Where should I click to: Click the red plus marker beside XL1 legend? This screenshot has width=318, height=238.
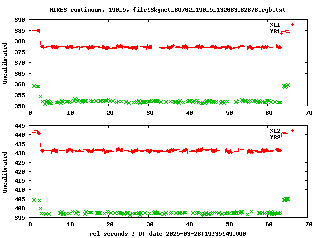tap(292, 25)
